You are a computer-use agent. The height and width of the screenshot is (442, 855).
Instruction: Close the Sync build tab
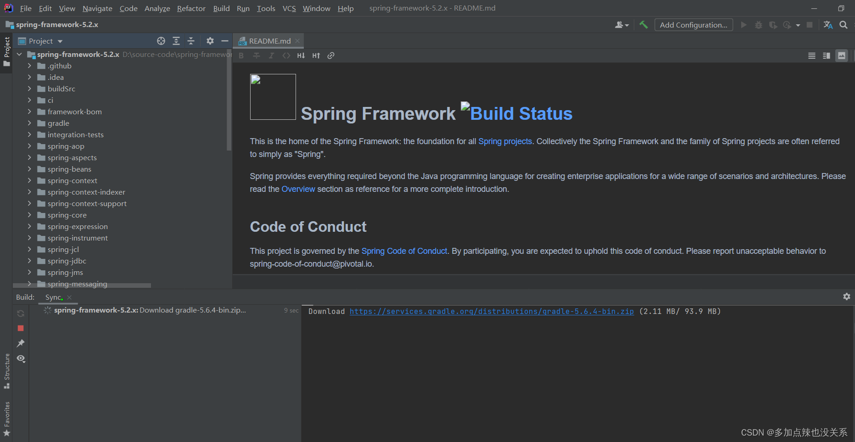pos(69,297)
